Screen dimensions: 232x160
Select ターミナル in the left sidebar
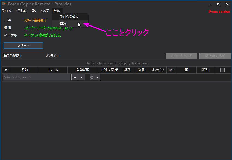click(x=11, y=35)
